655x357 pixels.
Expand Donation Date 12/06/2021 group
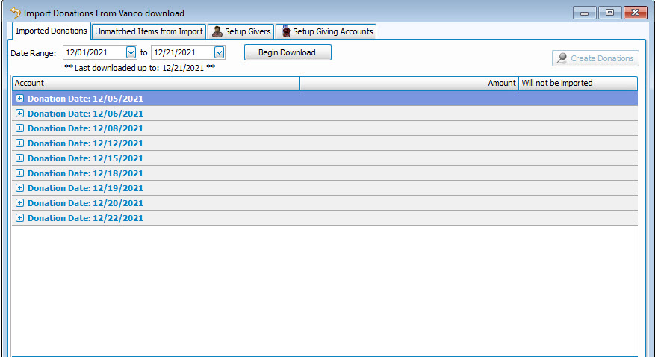click(x=19, y=114)
